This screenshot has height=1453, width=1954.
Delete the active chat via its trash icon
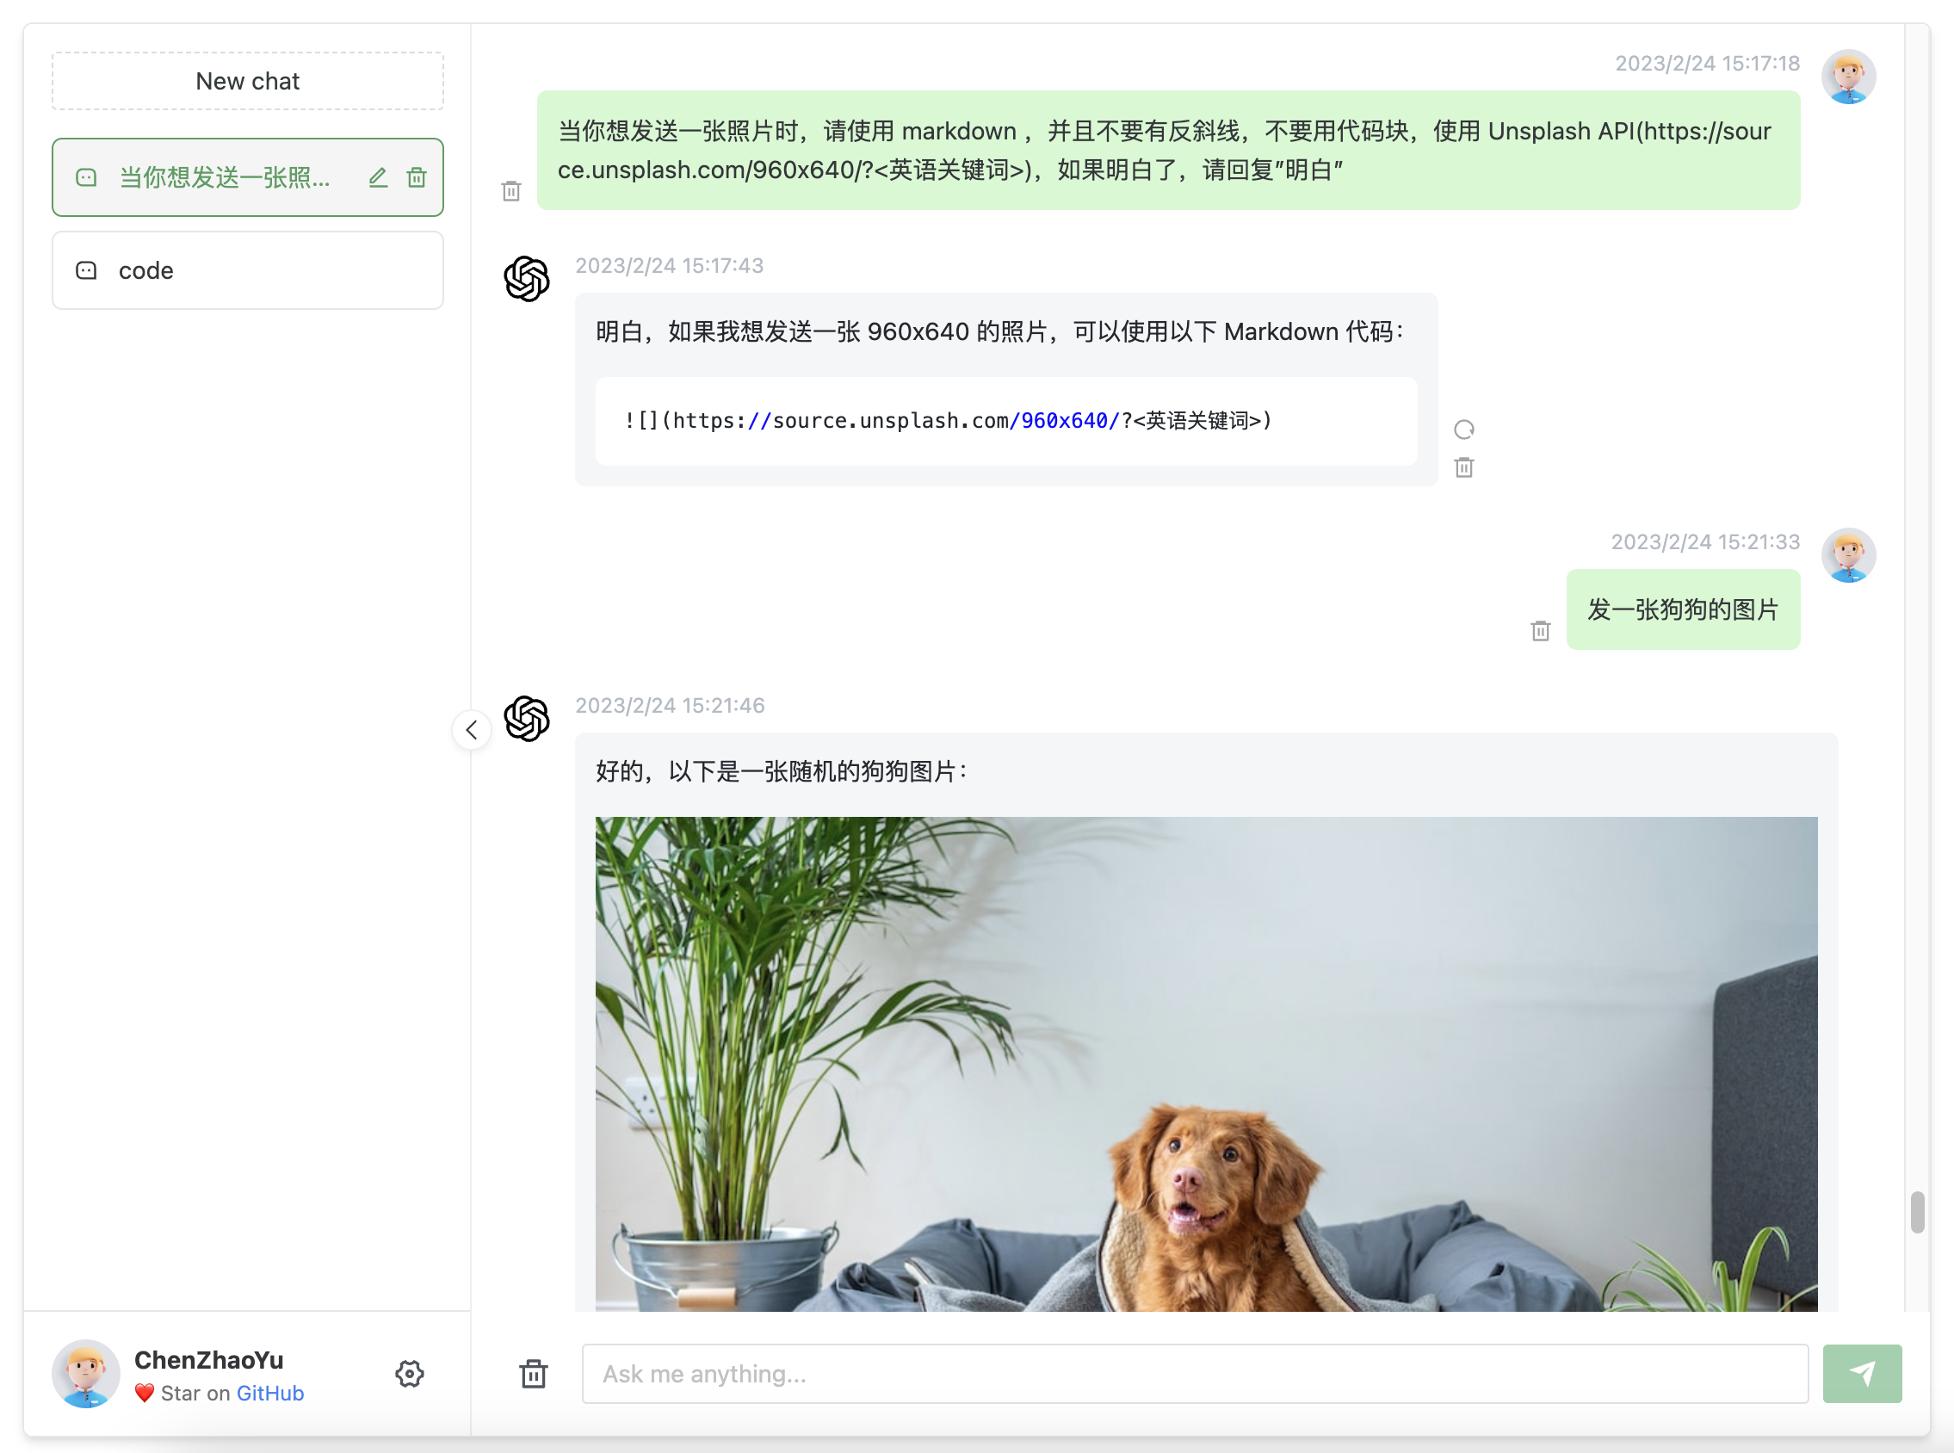click(x=416, y=176)
